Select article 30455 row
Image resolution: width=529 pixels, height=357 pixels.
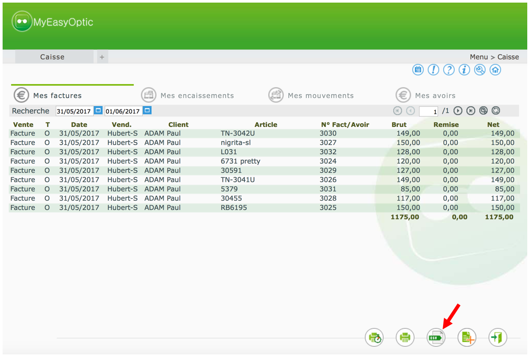[x=264, y=198]
